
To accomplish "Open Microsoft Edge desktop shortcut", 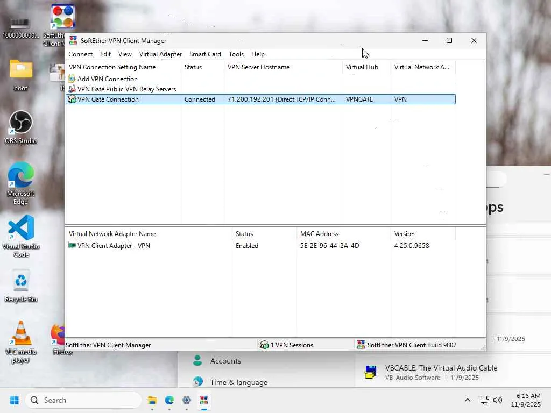I will [x=21, y=183].
